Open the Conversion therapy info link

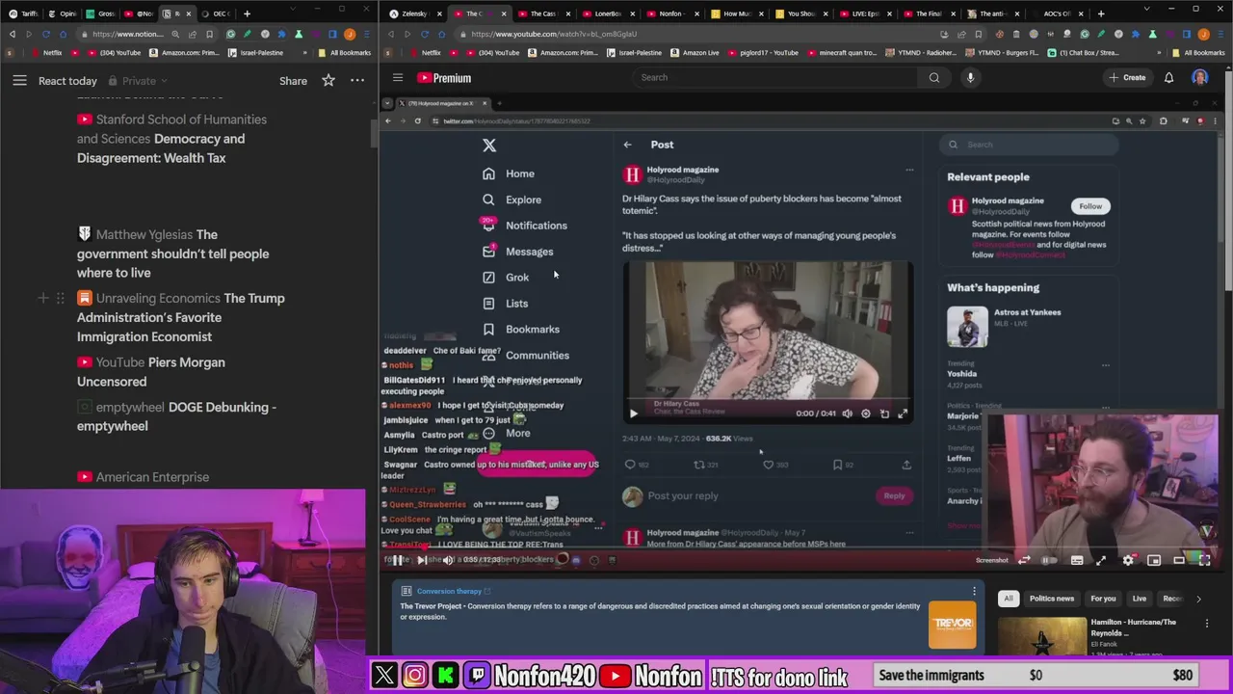pos(453,591)
